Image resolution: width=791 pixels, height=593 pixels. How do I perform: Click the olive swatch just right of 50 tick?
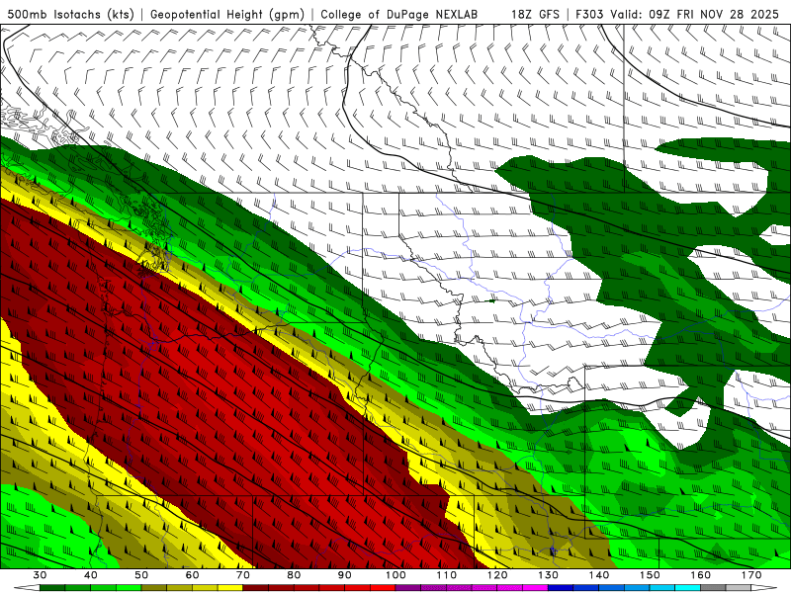pos(154,588)
